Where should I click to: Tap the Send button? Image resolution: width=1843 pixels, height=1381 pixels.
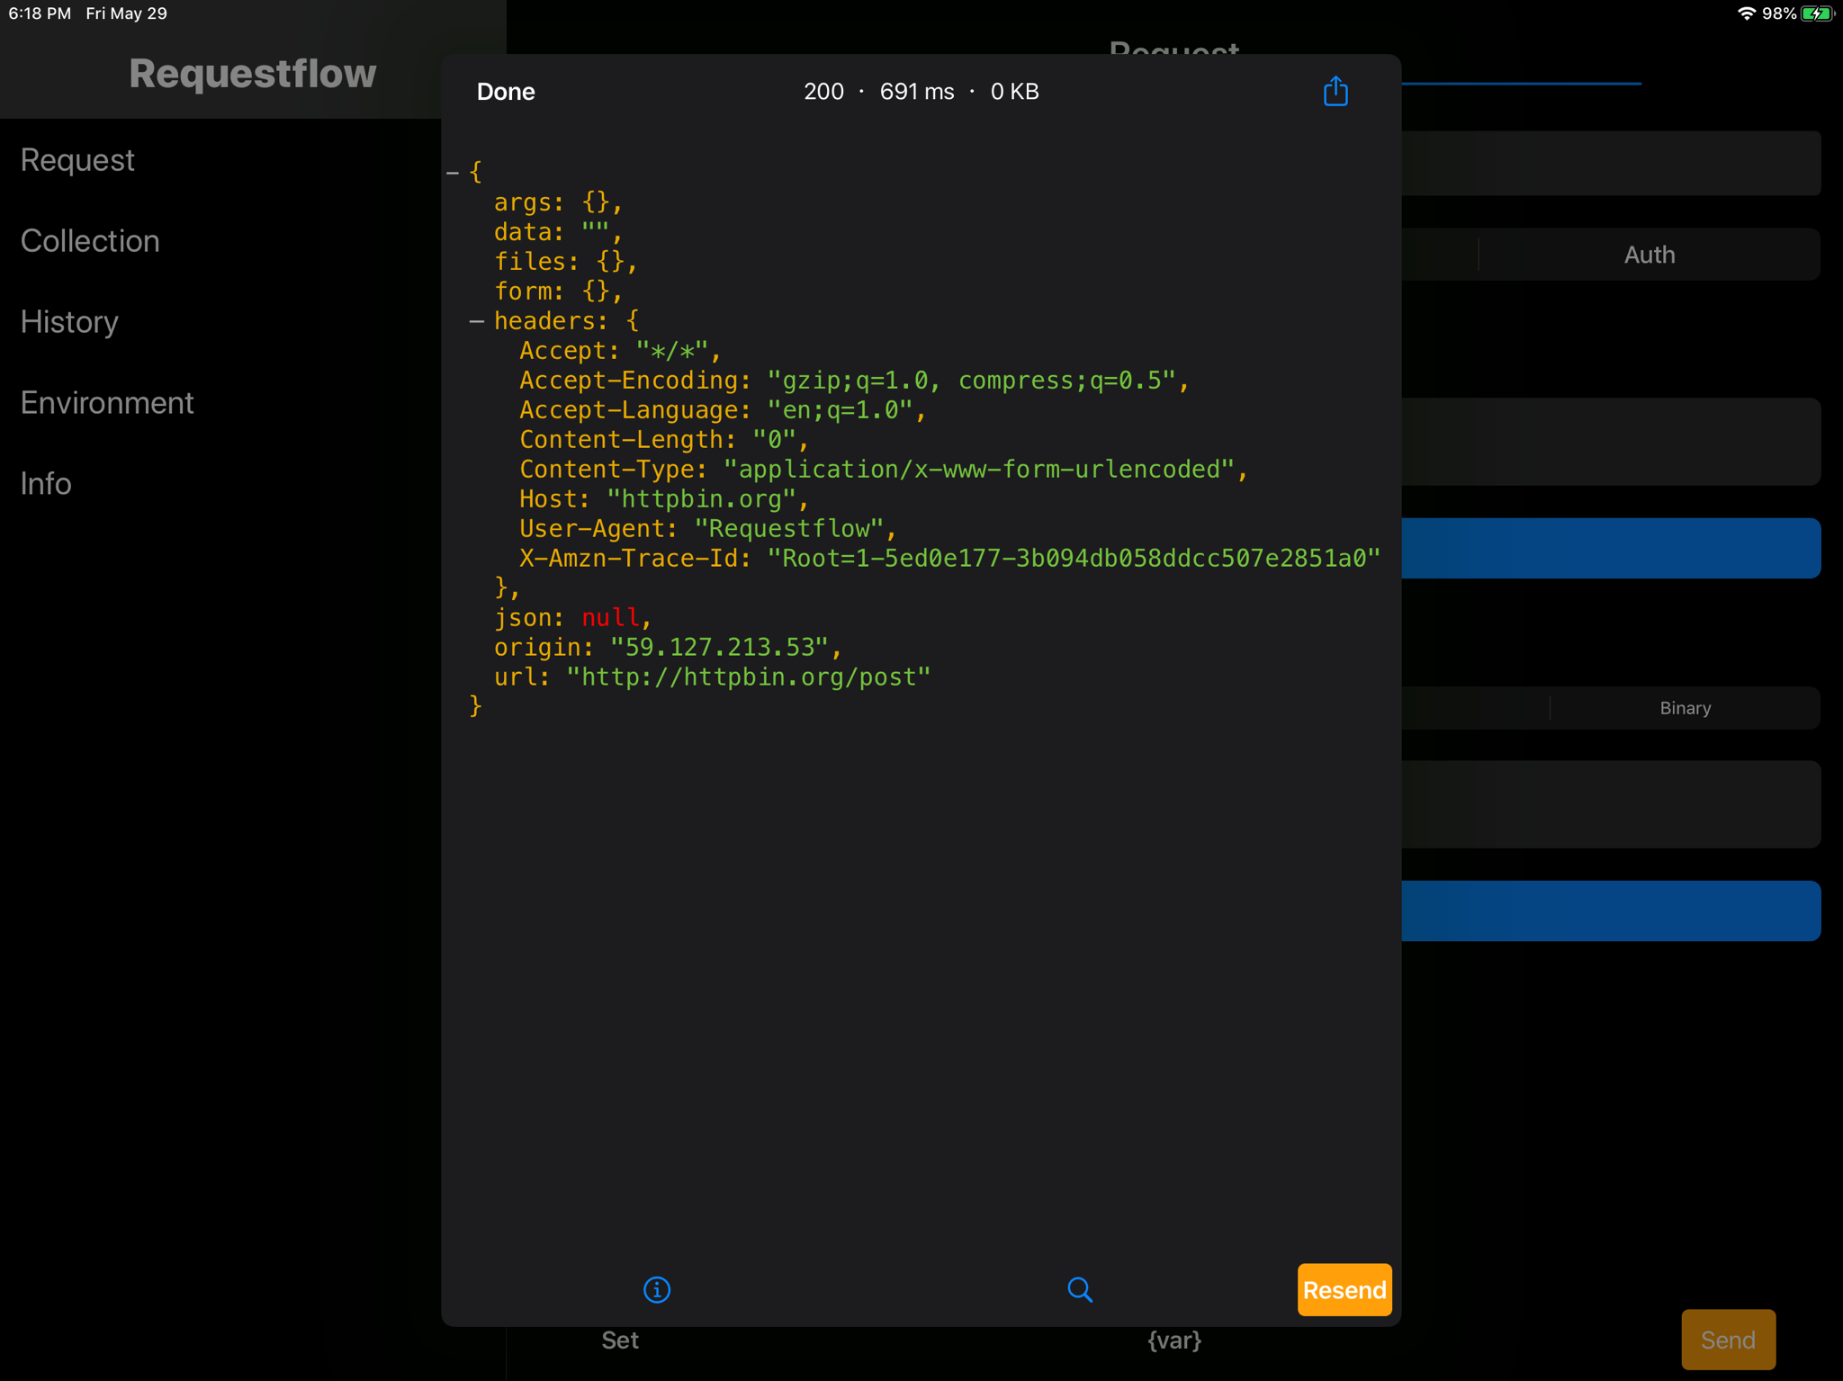pyautogui.click(x=1727, y=1340)
